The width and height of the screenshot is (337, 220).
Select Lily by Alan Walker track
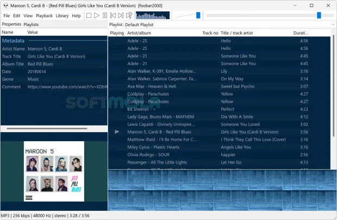point(219,71)
